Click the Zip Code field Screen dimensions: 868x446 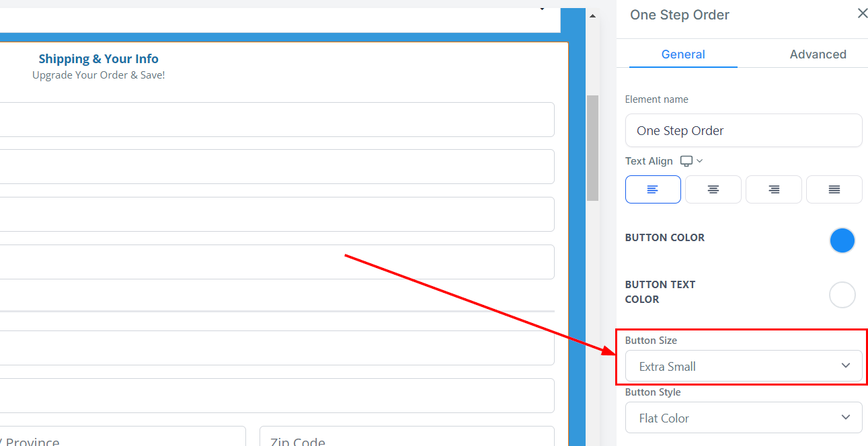pos(406,438)
